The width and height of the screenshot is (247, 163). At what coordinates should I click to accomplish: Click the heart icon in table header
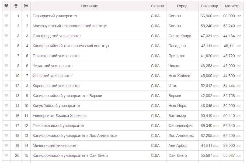[x=6, y=6]
